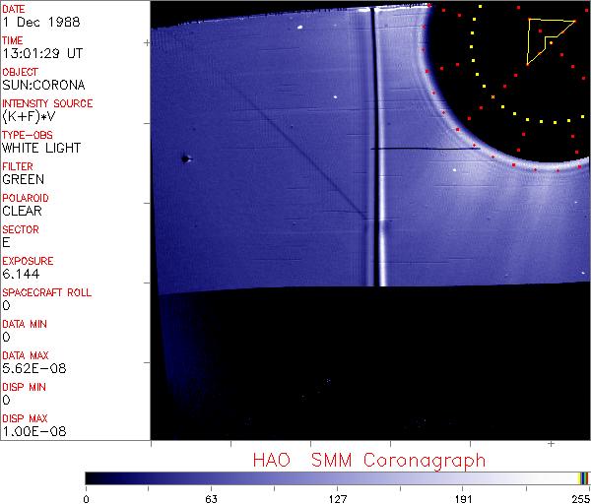Click the GREEN filter value
This screenshot has height=504, width=591.
[23, 179]
